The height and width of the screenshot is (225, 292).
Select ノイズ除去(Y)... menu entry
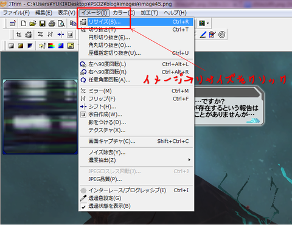click(136, 153)
